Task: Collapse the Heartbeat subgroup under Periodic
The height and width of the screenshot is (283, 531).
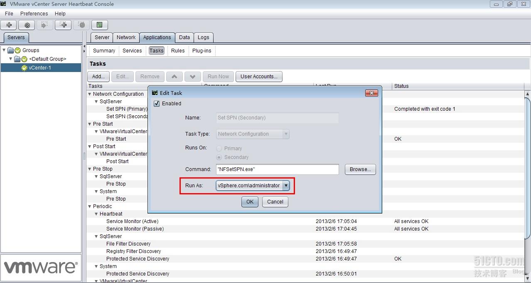Action: coord(96,214)
